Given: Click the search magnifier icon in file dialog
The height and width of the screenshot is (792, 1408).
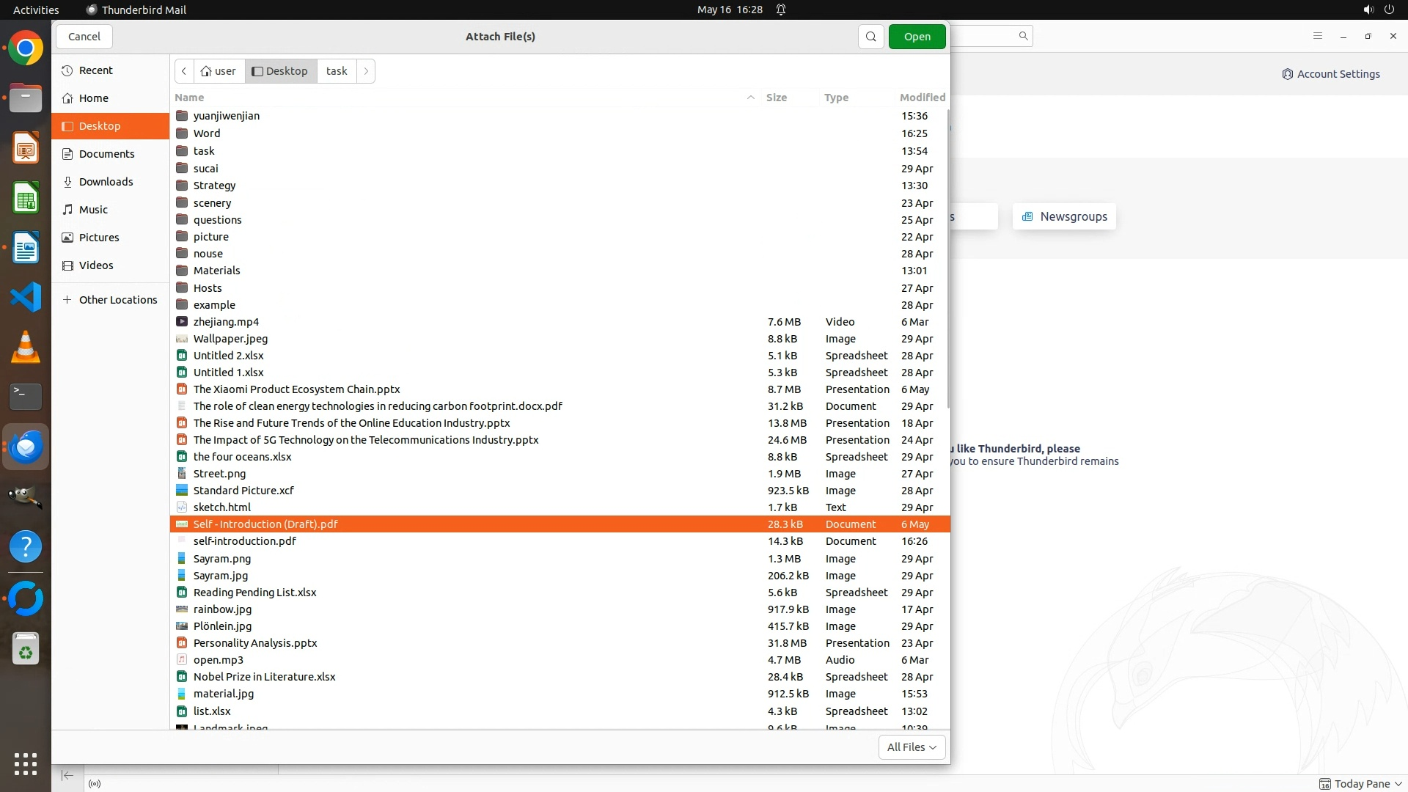Looking at the screenshot, I should tap(870, 37).
